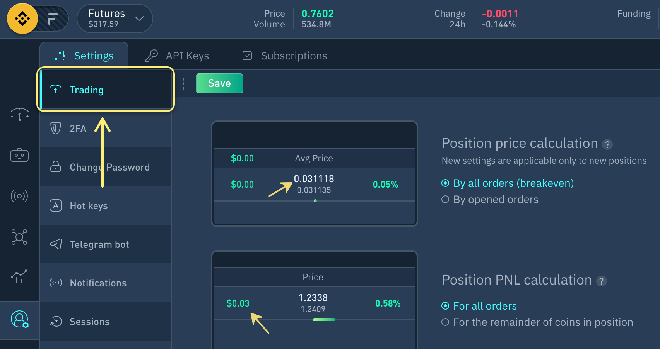Click the Binance exchange logo icon
This screenshot has height=349, width=660.
pos(22,19)
